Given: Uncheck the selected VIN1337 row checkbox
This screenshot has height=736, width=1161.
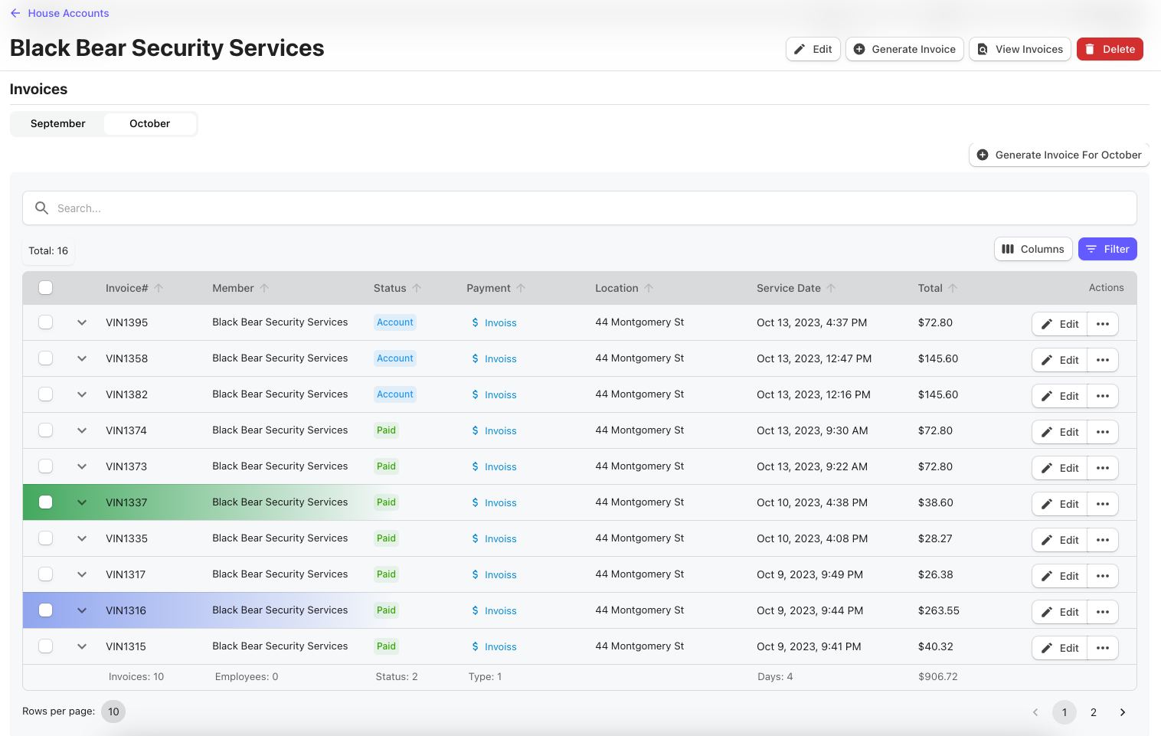Looking at the screenshot, I should 45,502.
